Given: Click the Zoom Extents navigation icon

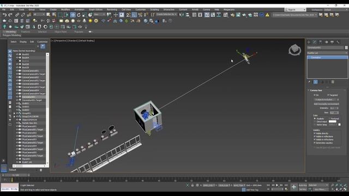Looking at the screenshot, I should [341, 185].
